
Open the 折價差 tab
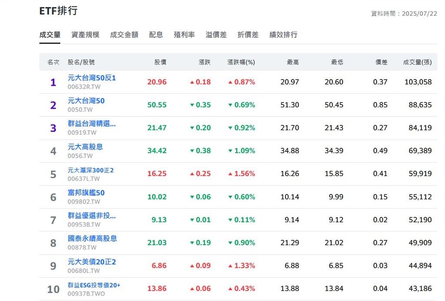[x=248, y=35]
